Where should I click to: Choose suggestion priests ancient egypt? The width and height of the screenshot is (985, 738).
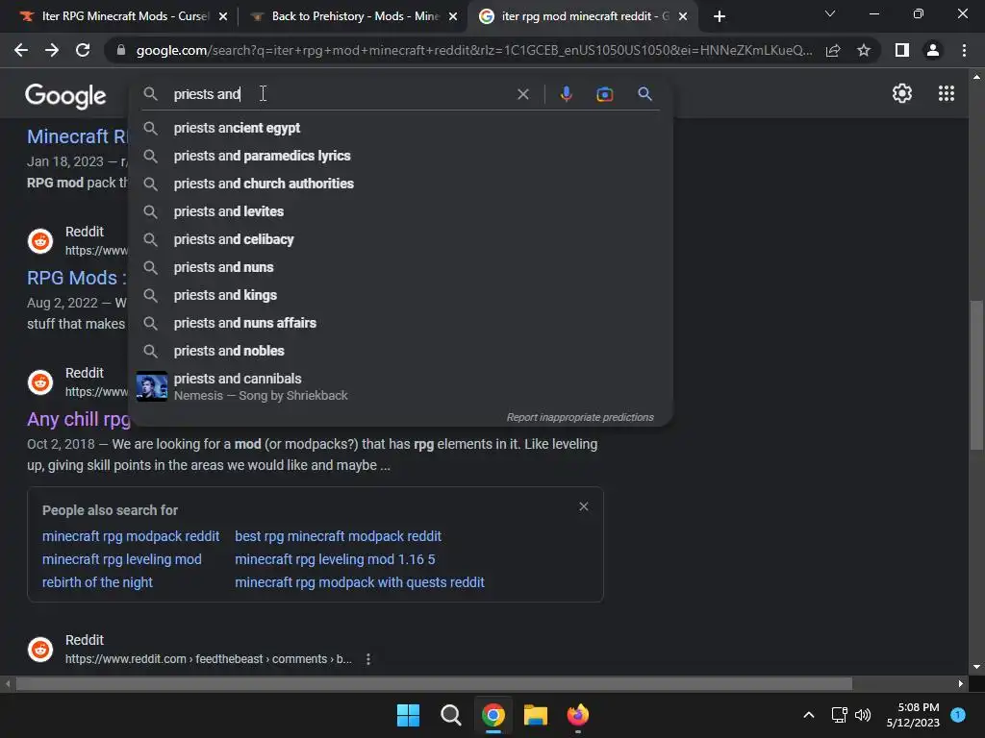click(400, 128)
